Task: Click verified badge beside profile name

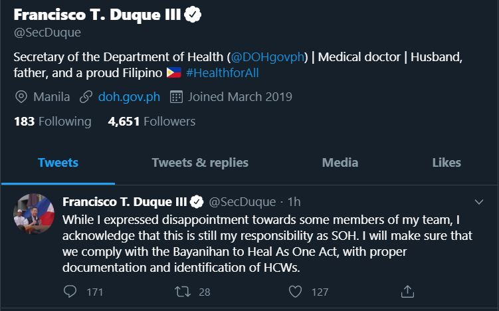Action: pyautogui.click(x=193, y=15)
